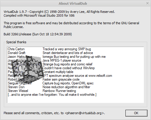Image resolution: width=151 pixels, height=120 pixels.
Task: Click the GNU General Public License text
Action: point(71,25)
